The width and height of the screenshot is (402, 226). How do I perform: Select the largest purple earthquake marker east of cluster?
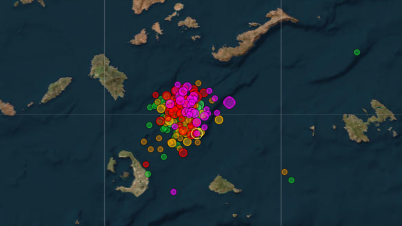[229, 102]
